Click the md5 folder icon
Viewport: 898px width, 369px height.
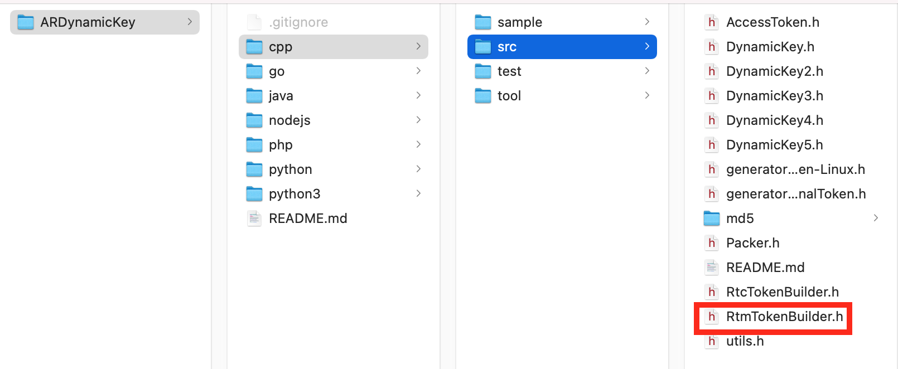pos(712,219)
